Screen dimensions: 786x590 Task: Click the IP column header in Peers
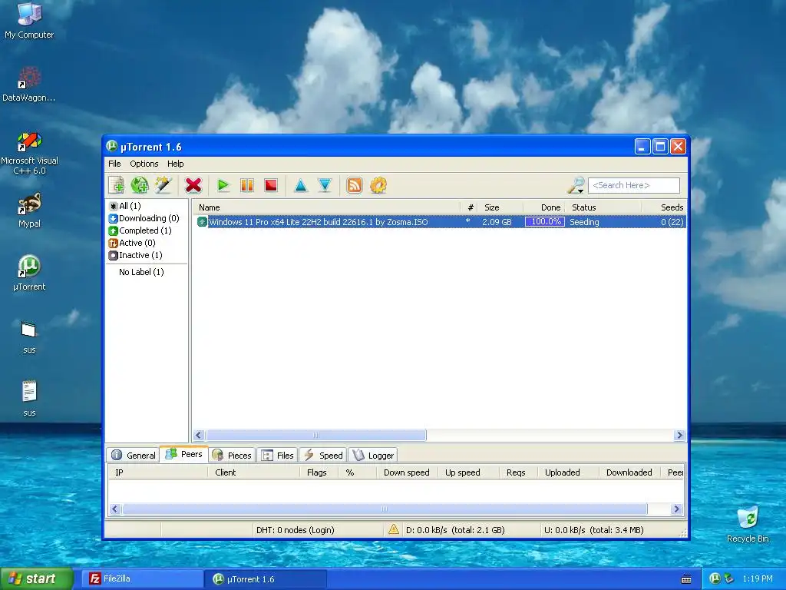click(158, 472)
